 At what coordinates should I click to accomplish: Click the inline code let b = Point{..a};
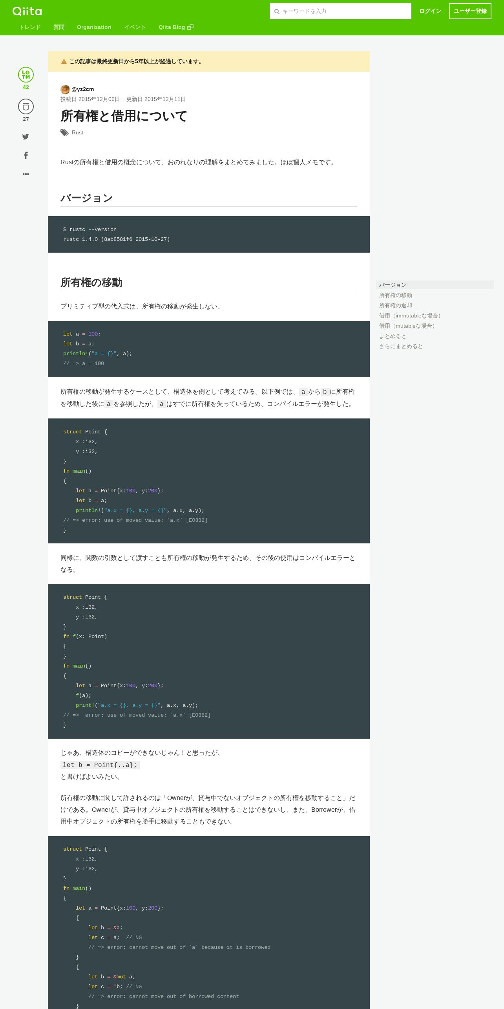tap(100, 765)
